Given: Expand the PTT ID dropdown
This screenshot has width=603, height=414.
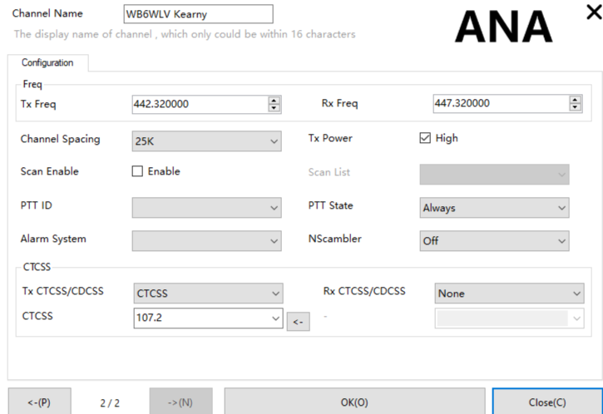Looking at the screenshot, I should (207, 207).
